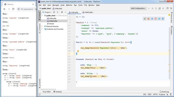This screenshot has width=174, height=97.
Task: Click the Add Configuration button
Action: (138, 8)
